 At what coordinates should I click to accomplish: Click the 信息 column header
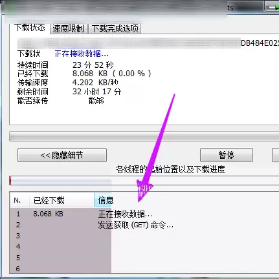click(106, 200)
